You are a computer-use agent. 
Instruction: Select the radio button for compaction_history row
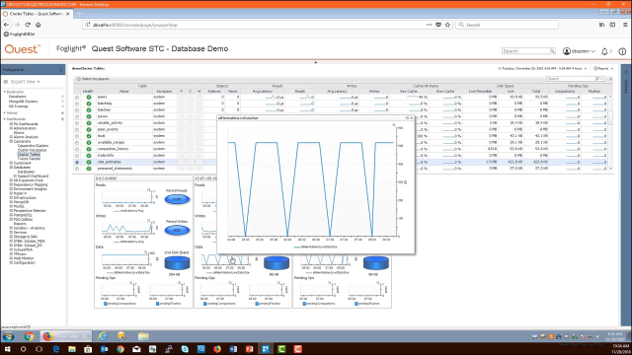77,149
